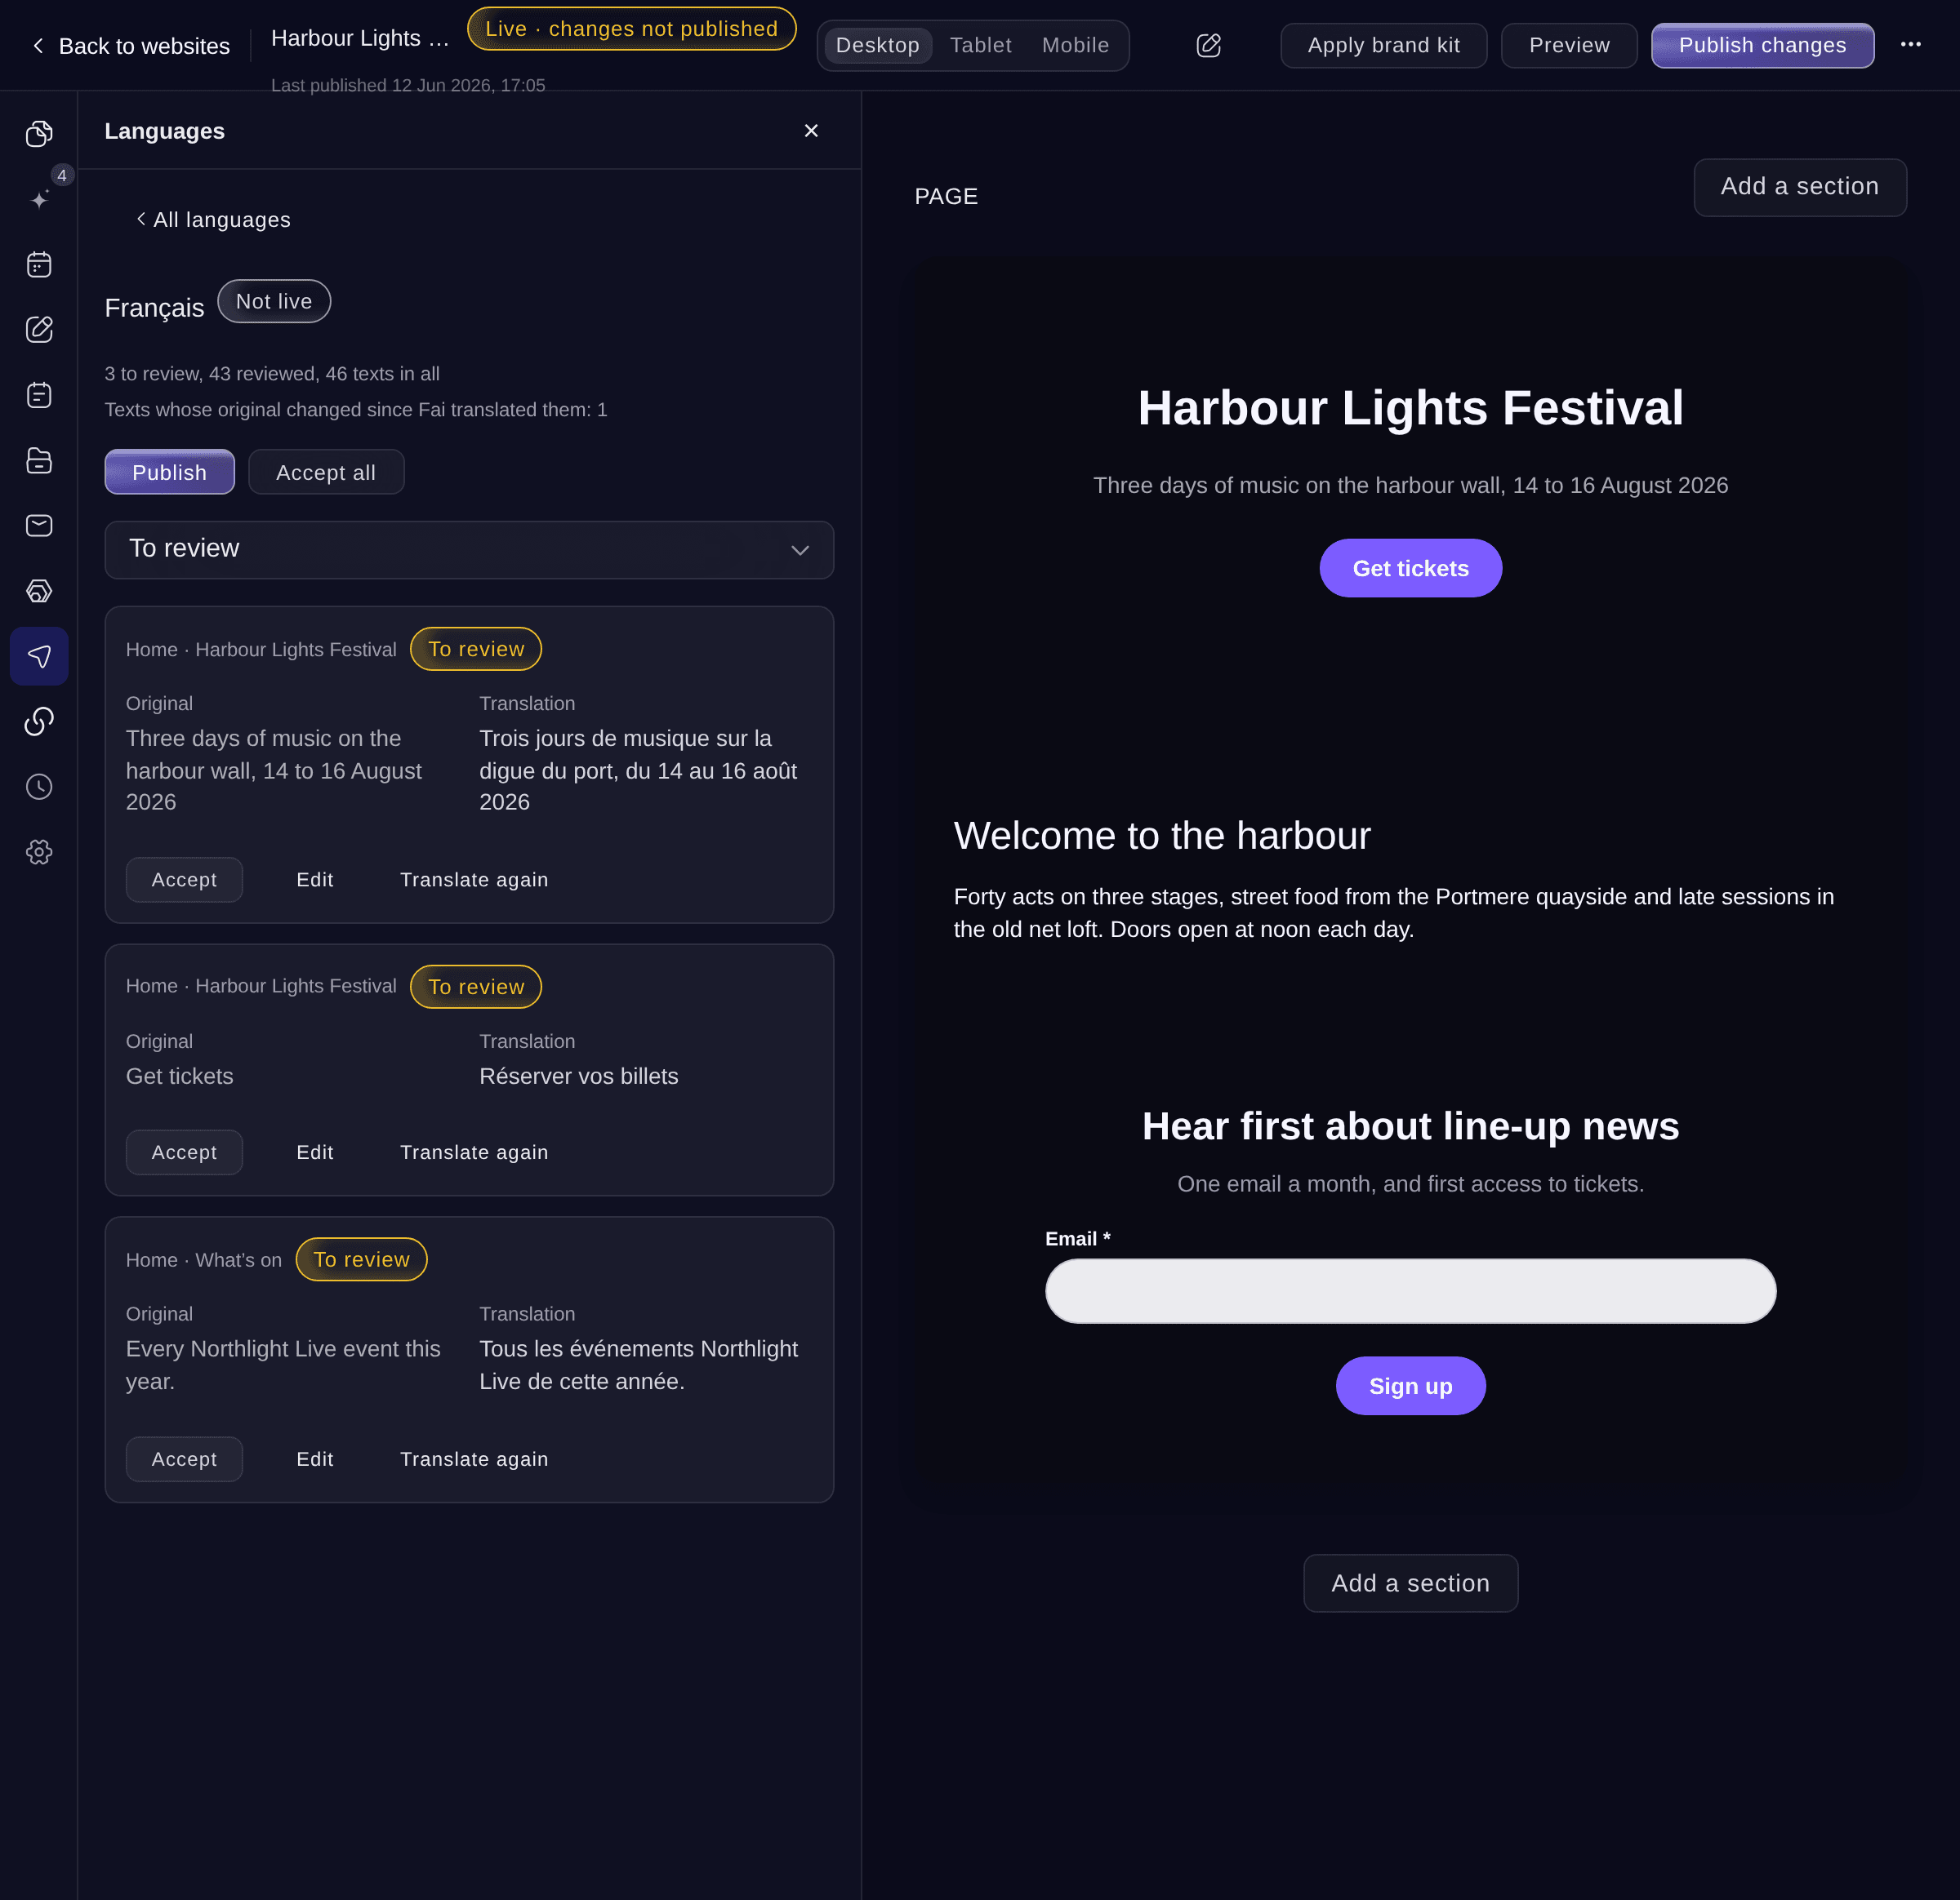Screen dimensions: 1960x1900
Task: Accept the 'Réserver vos billets' translation
Action: pos(184,1152)
